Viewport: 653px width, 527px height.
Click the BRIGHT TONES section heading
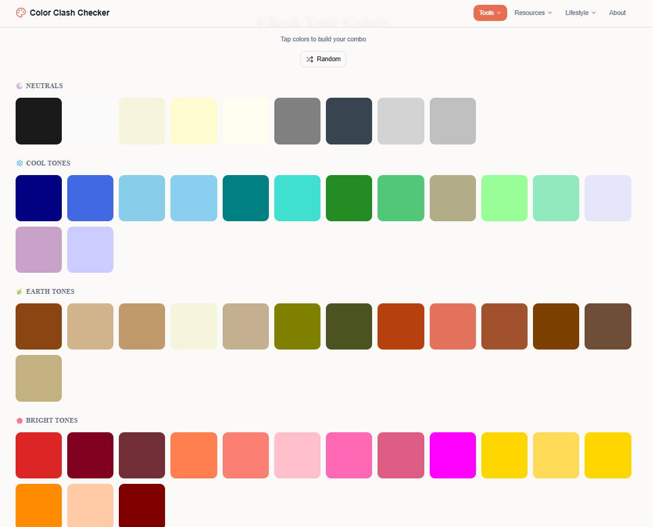point(52,420)
